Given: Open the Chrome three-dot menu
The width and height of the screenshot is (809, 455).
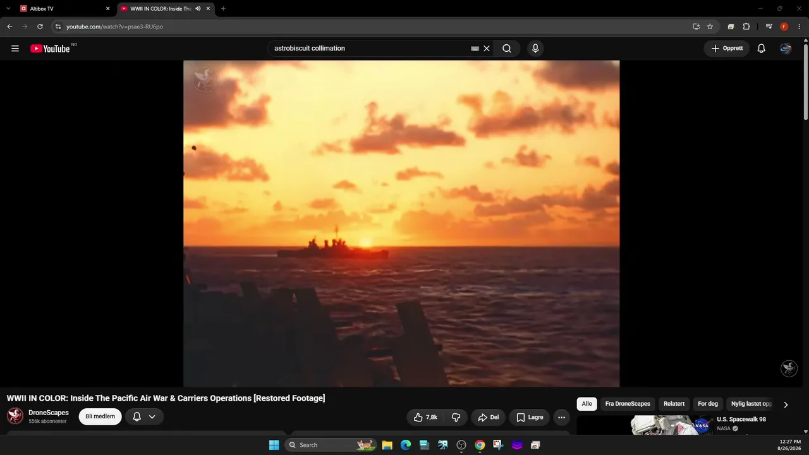Looking at the screenshot, I should coord(799,27).
